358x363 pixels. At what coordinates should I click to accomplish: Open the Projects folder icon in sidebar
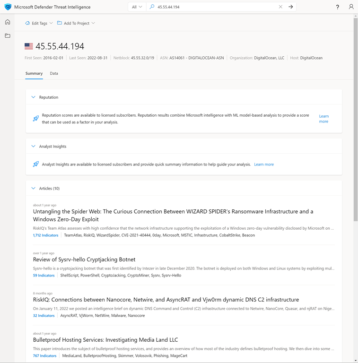(8, 35)
